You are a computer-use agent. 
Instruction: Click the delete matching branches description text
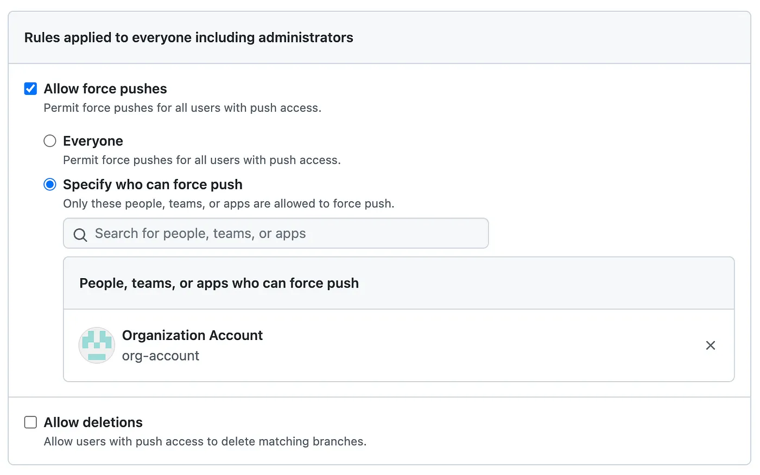[205, 441]
